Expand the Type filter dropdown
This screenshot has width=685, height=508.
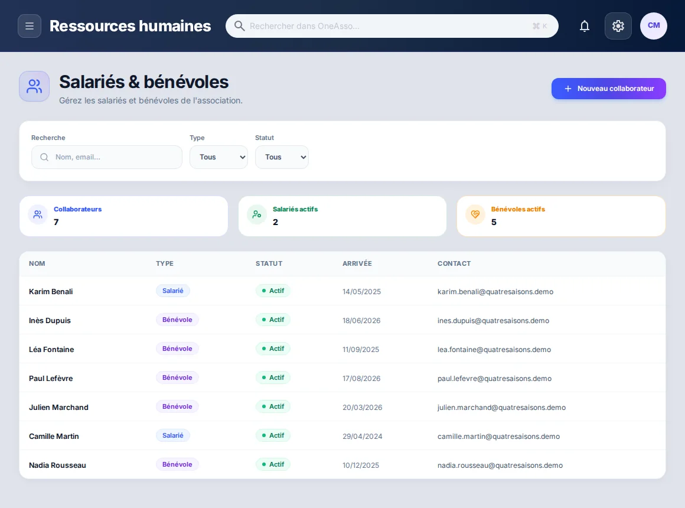point(218,157)
